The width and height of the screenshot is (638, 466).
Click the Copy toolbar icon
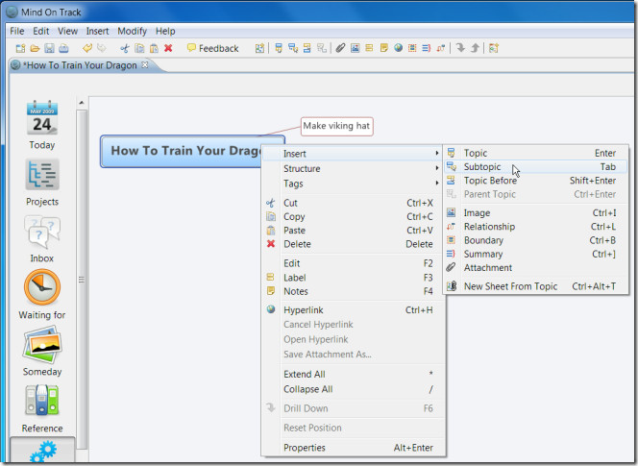tap(139, 48)
